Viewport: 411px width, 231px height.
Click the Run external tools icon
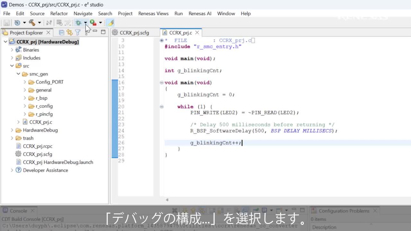point(93,23)
